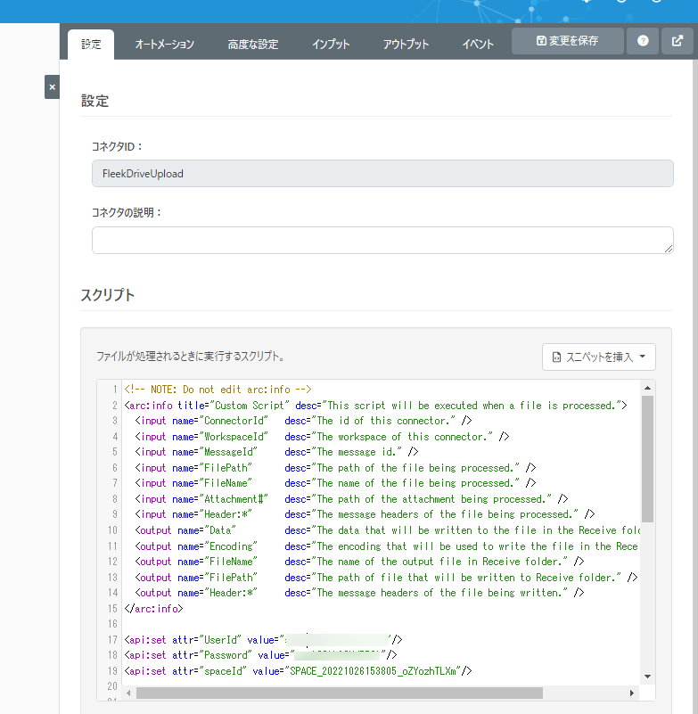Viewport: 698px width, 714px height.
Task: Close the side panel with X
Action: [x=52, y=86]
